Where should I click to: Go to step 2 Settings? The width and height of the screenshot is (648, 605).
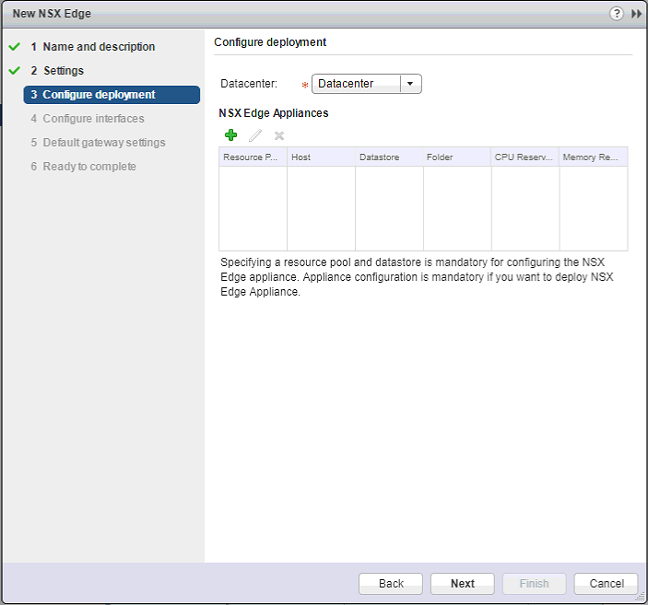[63, 71]
